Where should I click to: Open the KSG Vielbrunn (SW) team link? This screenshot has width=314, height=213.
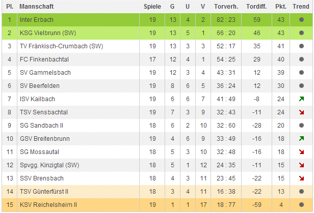49,33
